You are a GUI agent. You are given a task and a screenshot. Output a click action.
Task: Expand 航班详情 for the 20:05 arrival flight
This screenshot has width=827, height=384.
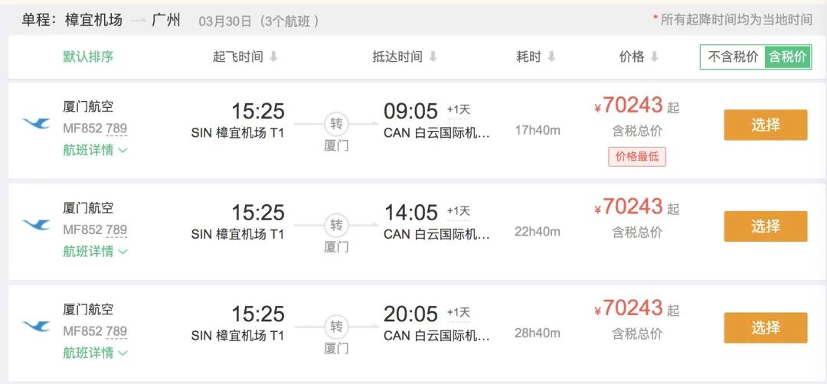point(95,353)
